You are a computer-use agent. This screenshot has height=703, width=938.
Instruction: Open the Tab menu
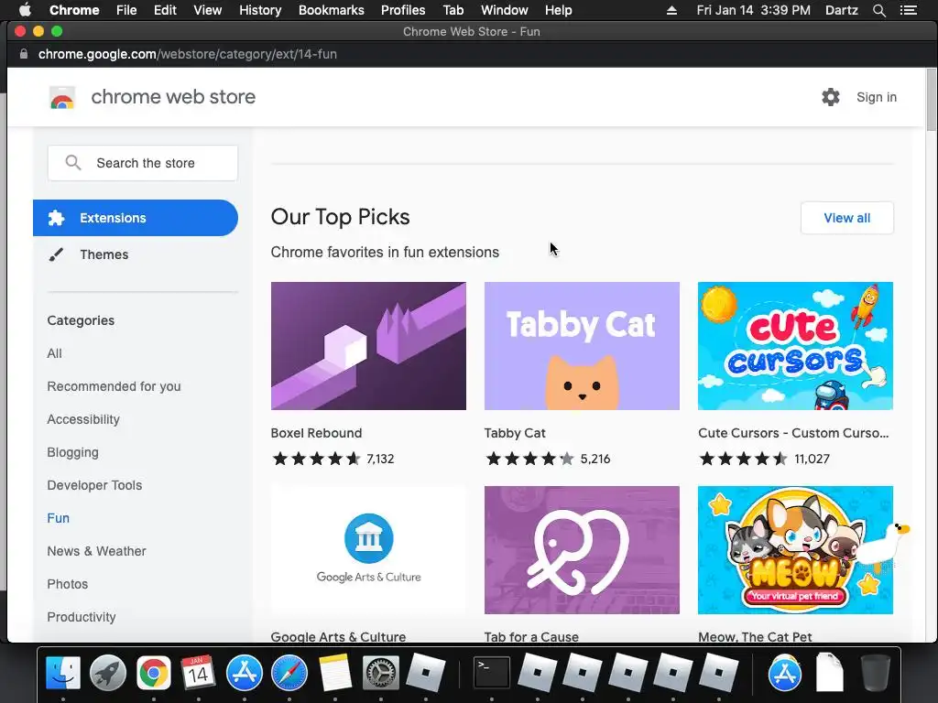453,10
